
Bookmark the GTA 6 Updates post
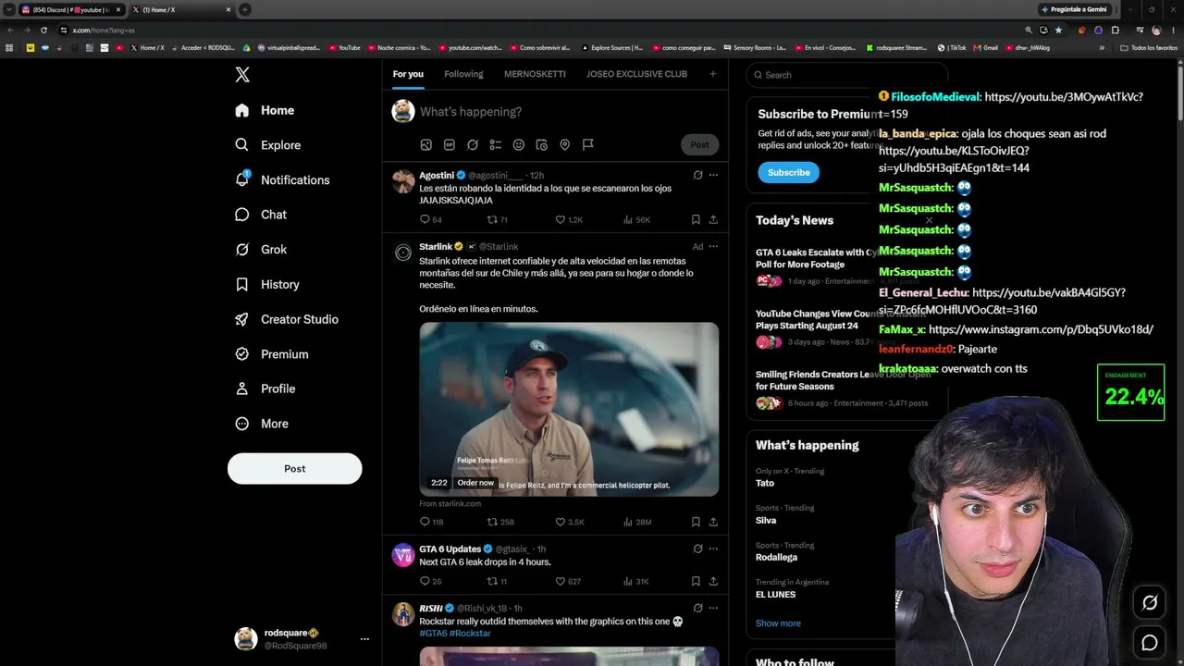point(696,581)
